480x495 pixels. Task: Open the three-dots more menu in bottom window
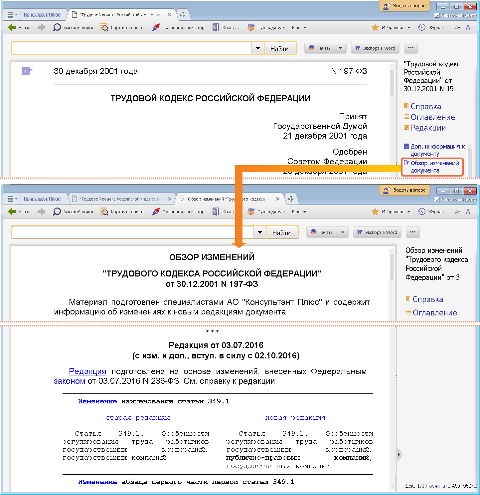(x=413, y=232)
